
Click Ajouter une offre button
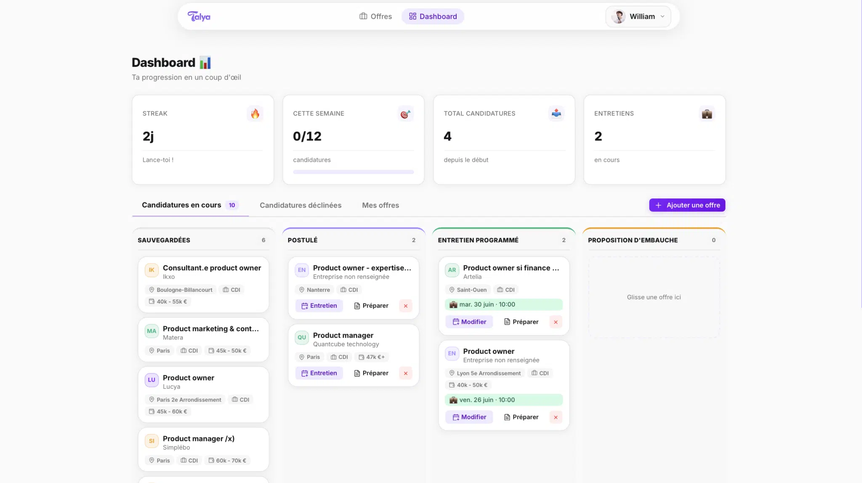click(687, 205)
